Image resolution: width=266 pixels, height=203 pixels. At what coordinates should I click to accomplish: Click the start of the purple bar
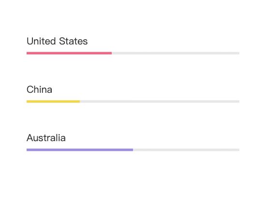(x=27, y=150)
